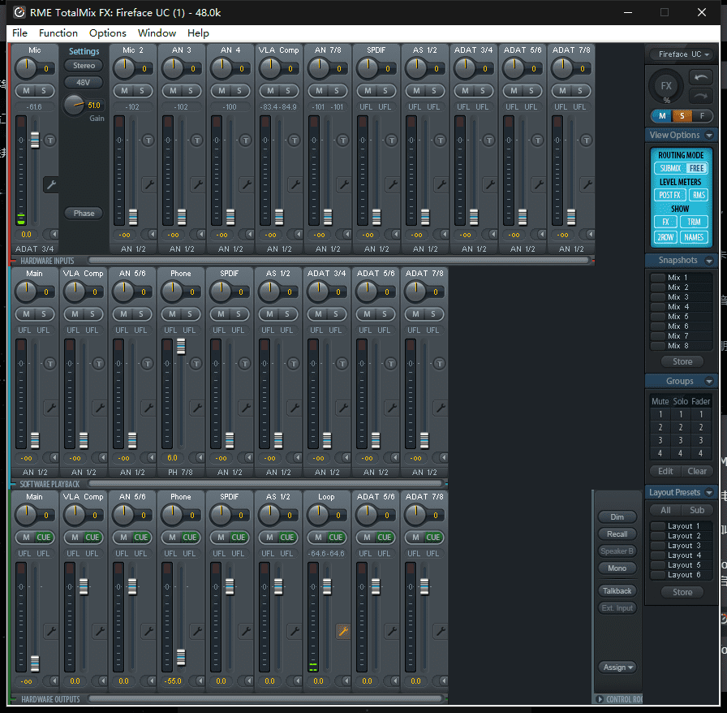Click Clear in Groups panel
The width and height of the screenshot is (727, 713).
tap(697, 471)
